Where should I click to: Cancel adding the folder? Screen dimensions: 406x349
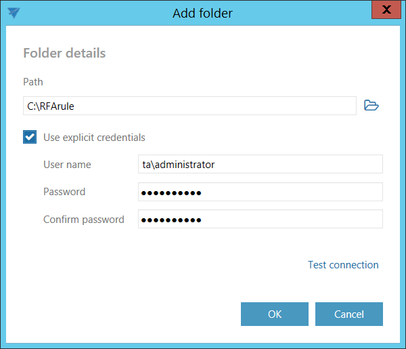[x=349, y=314]
